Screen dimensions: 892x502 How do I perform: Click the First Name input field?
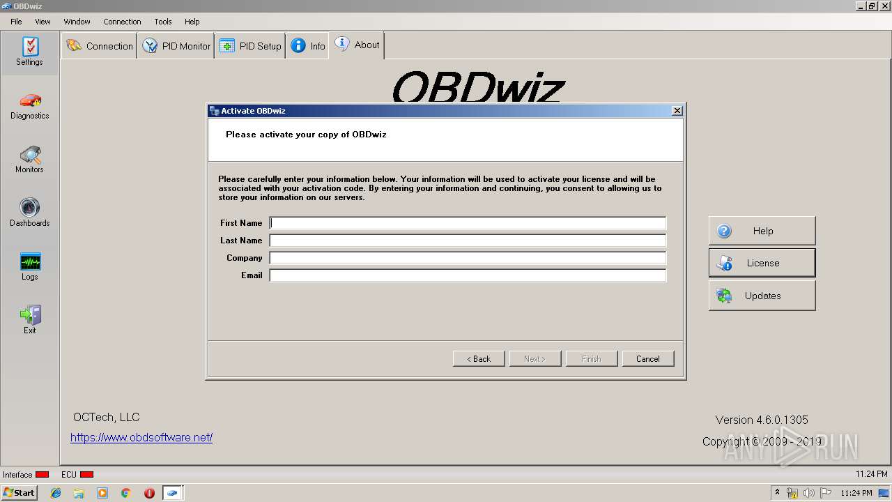468,223
